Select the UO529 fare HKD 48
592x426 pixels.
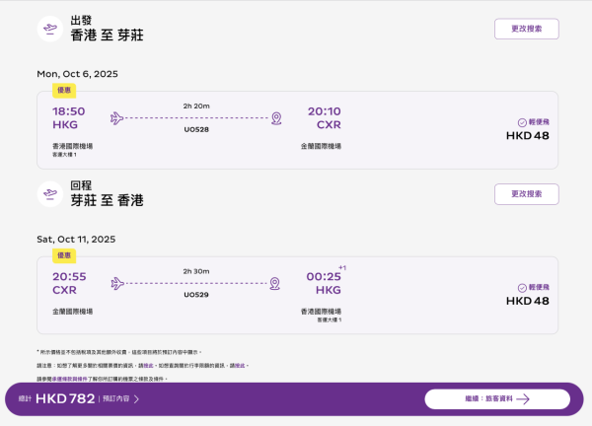(528, 301)
